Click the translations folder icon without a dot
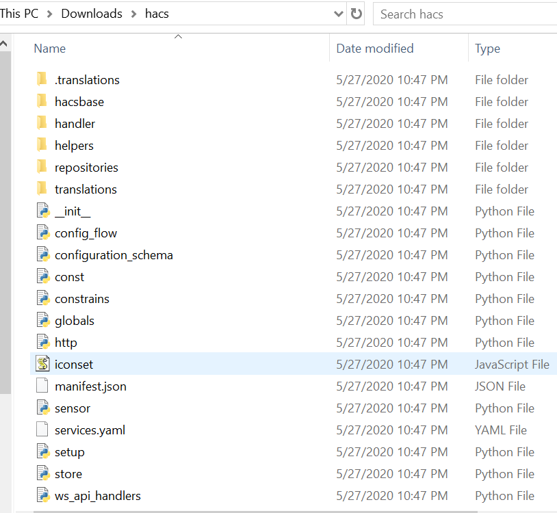The image size is (557, 513). [x=42, y=189]
